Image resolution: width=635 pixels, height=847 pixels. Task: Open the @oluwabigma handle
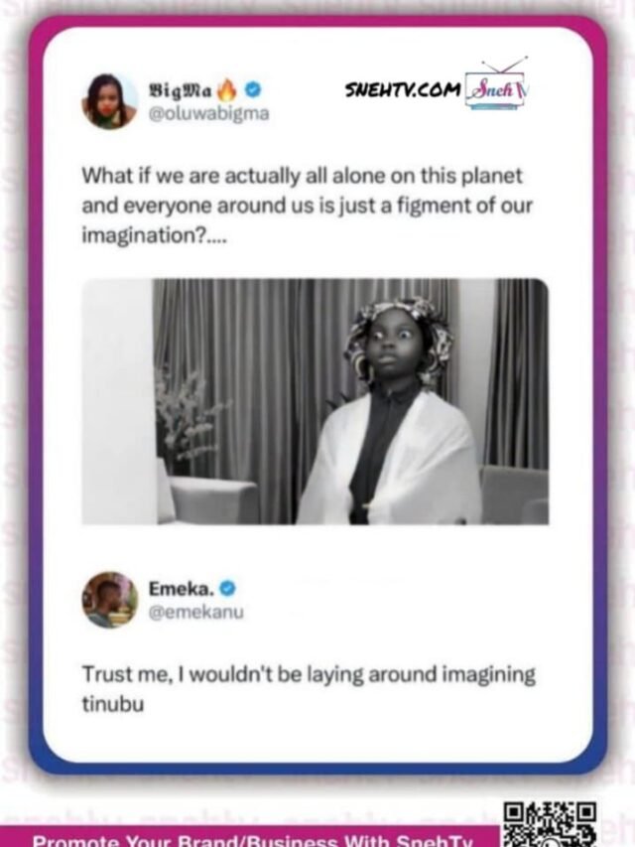click(x=208, y=114)
